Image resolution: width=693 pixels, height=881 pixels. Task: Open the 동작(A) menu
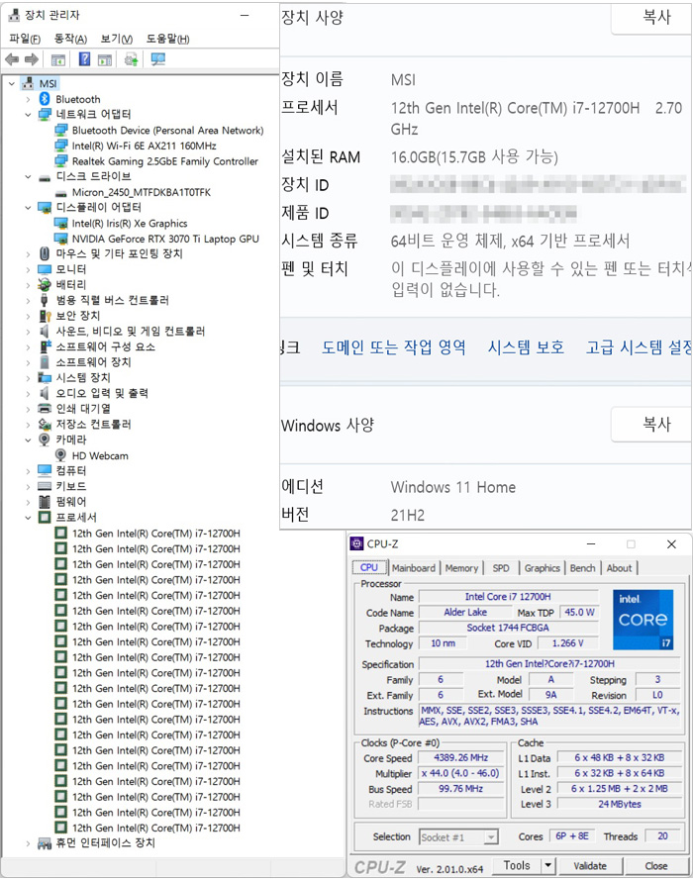70,39
